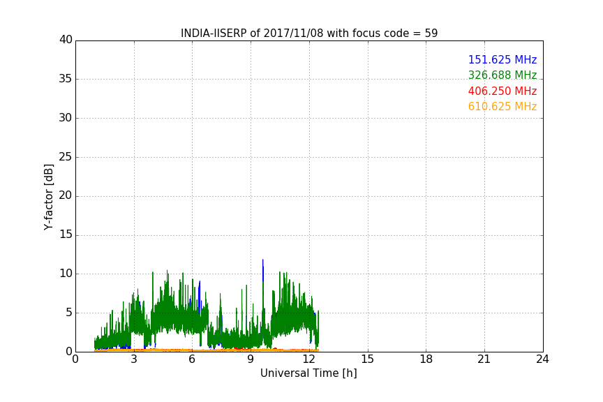
Task: Click the x-axis tick label 12
Action: [x=309, y=359]
